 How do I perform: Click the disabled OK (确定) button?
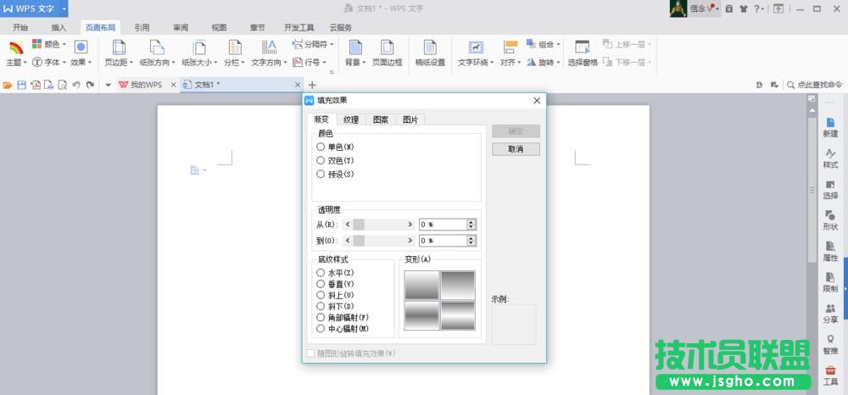coord(516,131)
